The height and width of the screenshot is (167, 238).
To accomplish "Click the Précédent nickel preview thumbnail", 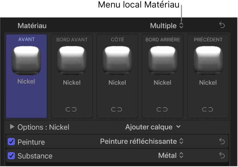I will [x=208, y=61].
